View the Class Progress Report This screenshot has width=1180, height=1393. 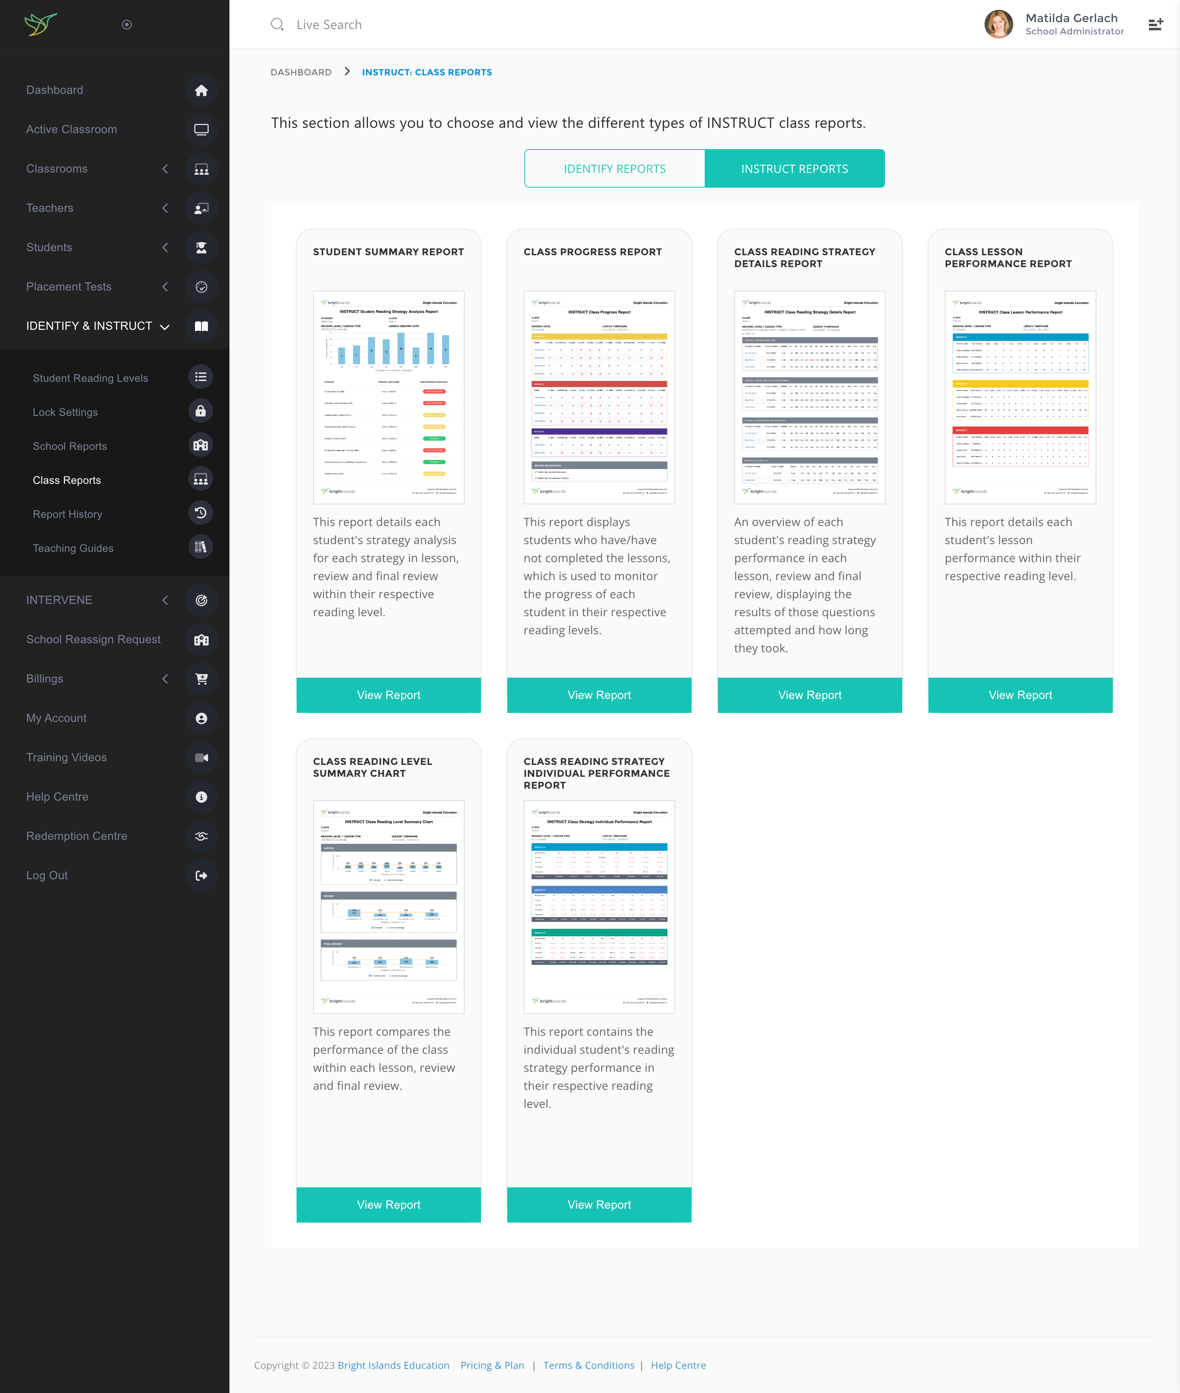click(599, 695)
